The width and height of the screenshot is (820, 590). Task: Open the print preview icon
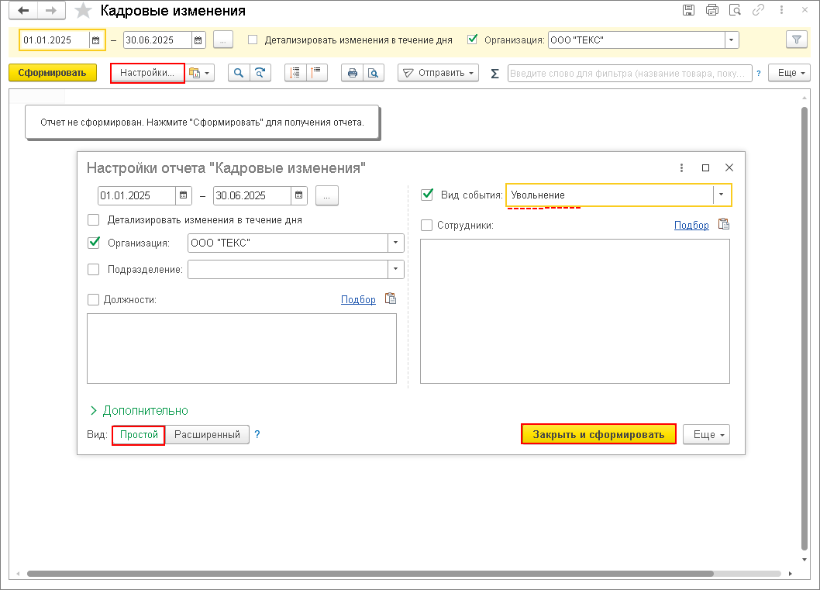(373, 73)
